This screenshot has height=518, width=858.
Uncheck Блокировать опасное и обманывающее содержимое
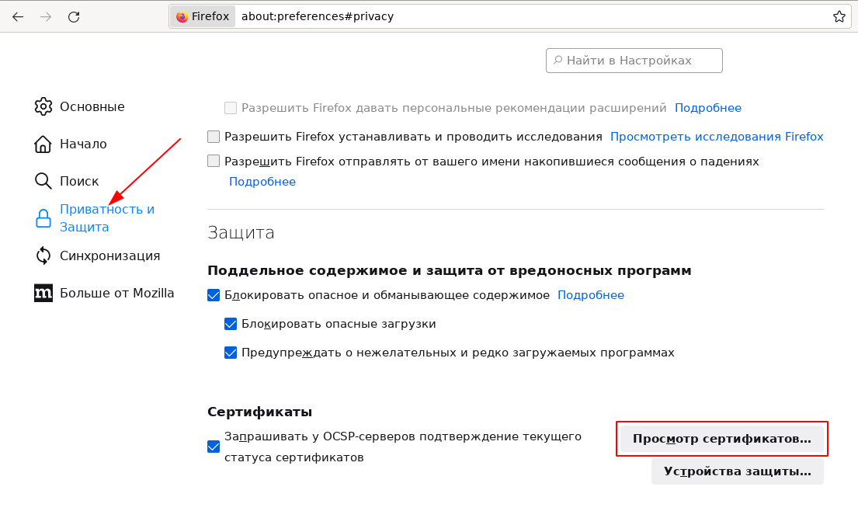(214, 295)
